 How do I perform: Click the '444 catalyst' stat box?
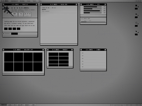(x=14, y=15)
